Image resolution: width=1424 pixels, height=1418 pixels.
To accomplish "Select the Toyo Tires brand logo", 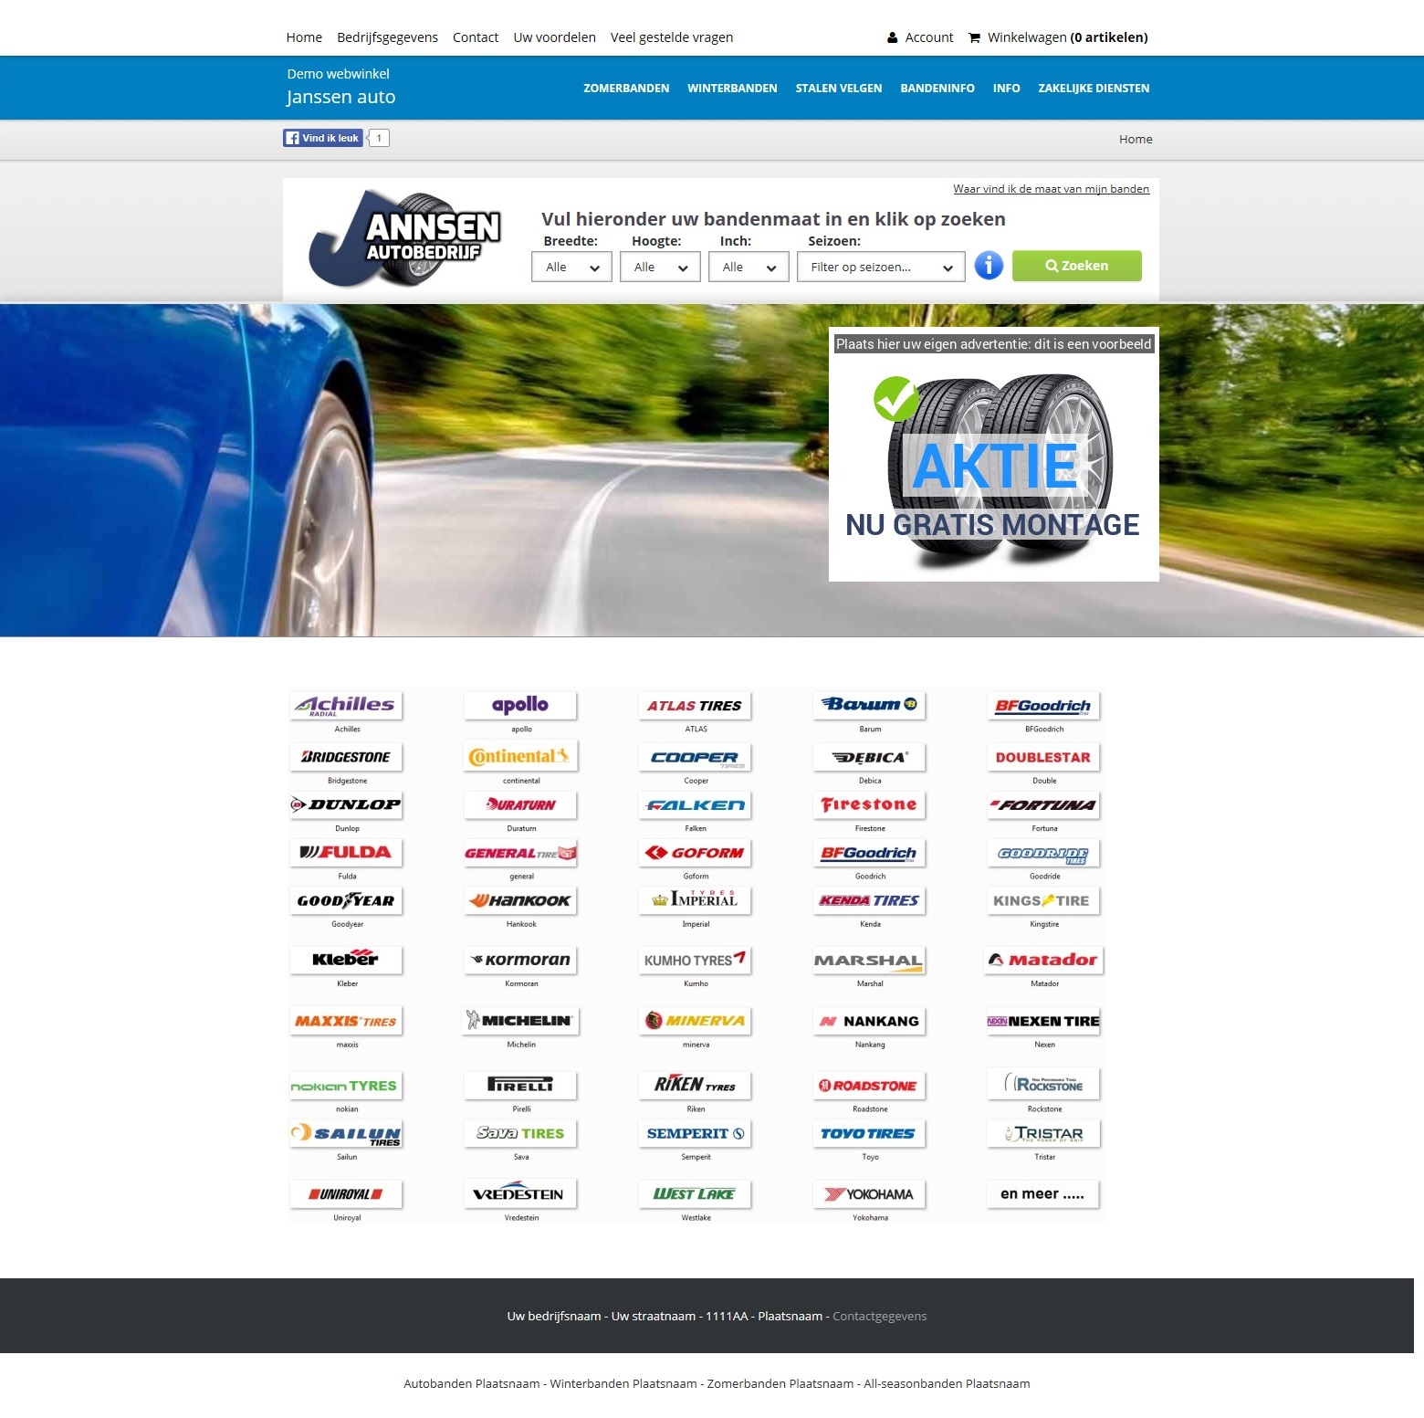I will point(870,1134).
